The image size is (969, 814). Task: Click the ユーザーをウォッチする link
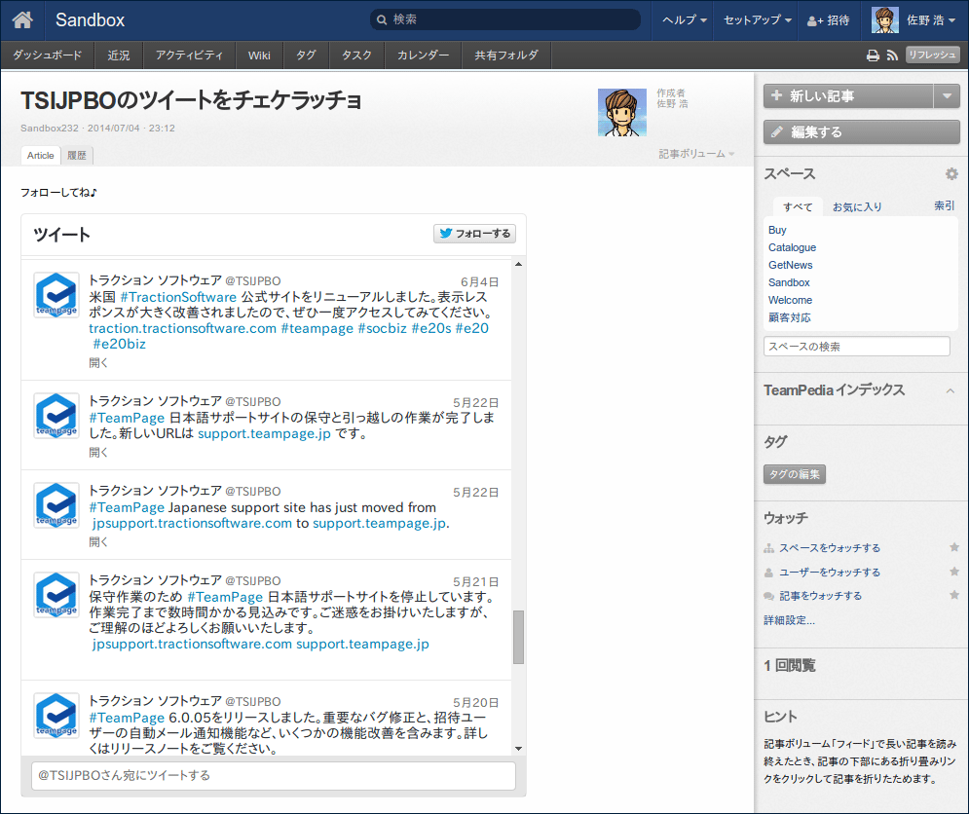(x=830, y=572)
